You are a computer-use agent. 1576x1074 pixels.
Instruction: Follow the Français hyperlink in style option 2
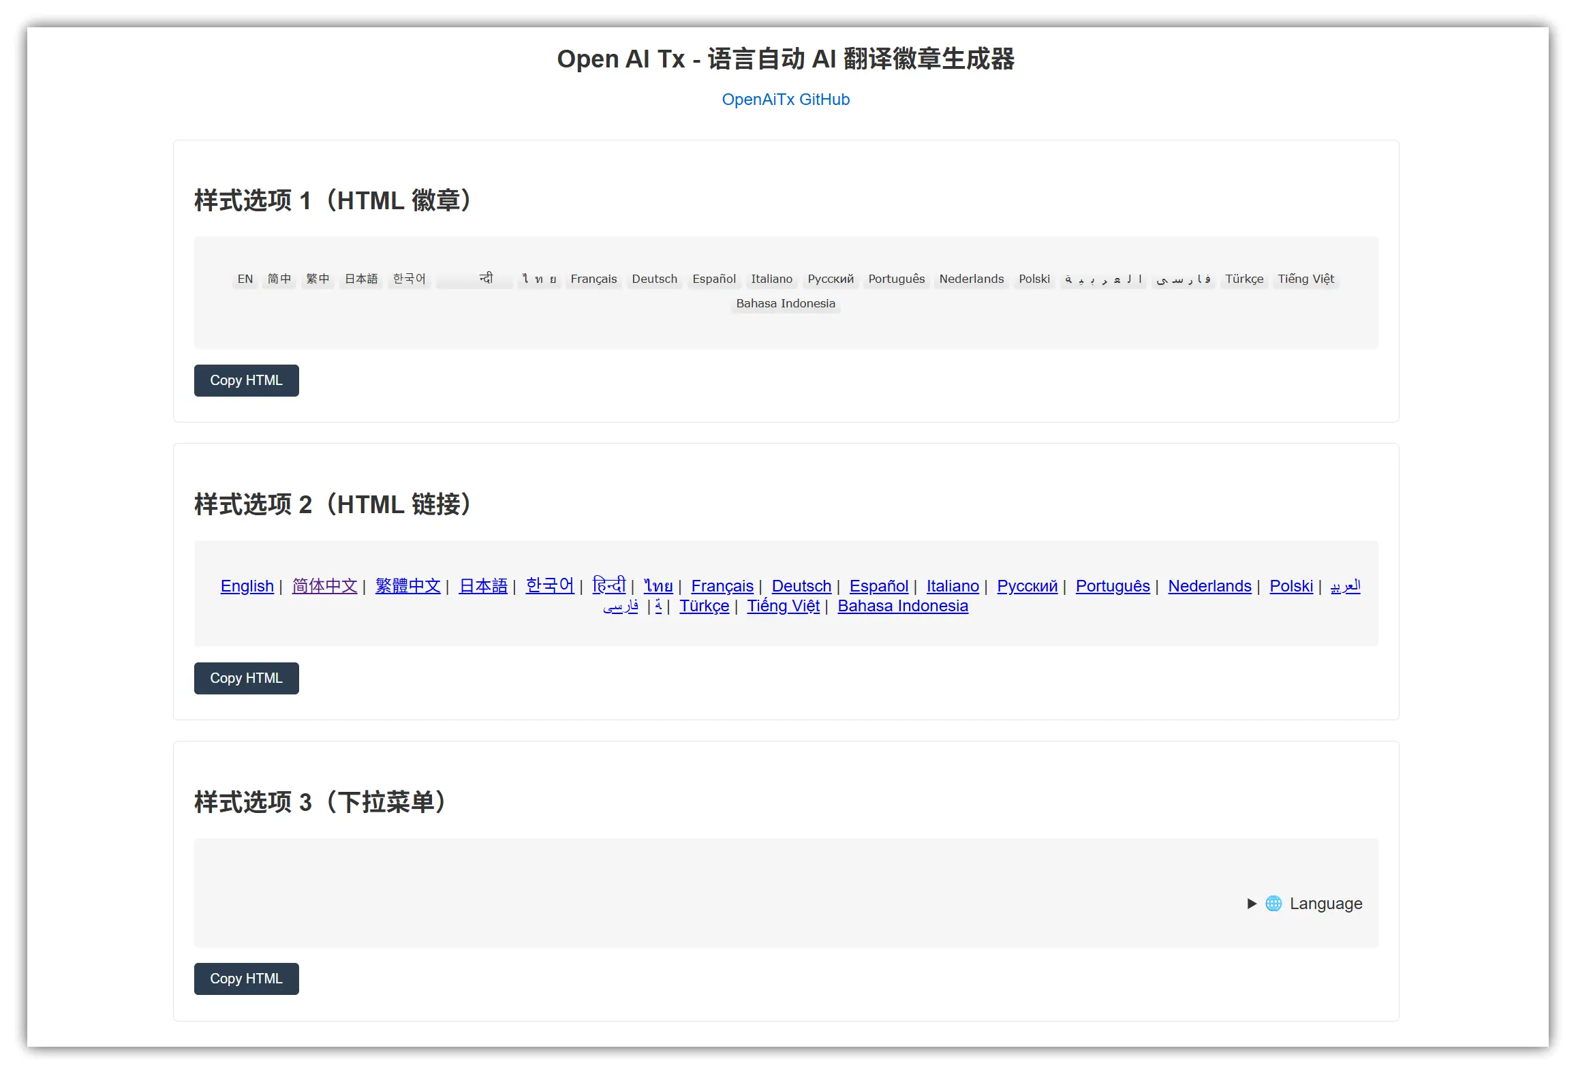(722, 586)
